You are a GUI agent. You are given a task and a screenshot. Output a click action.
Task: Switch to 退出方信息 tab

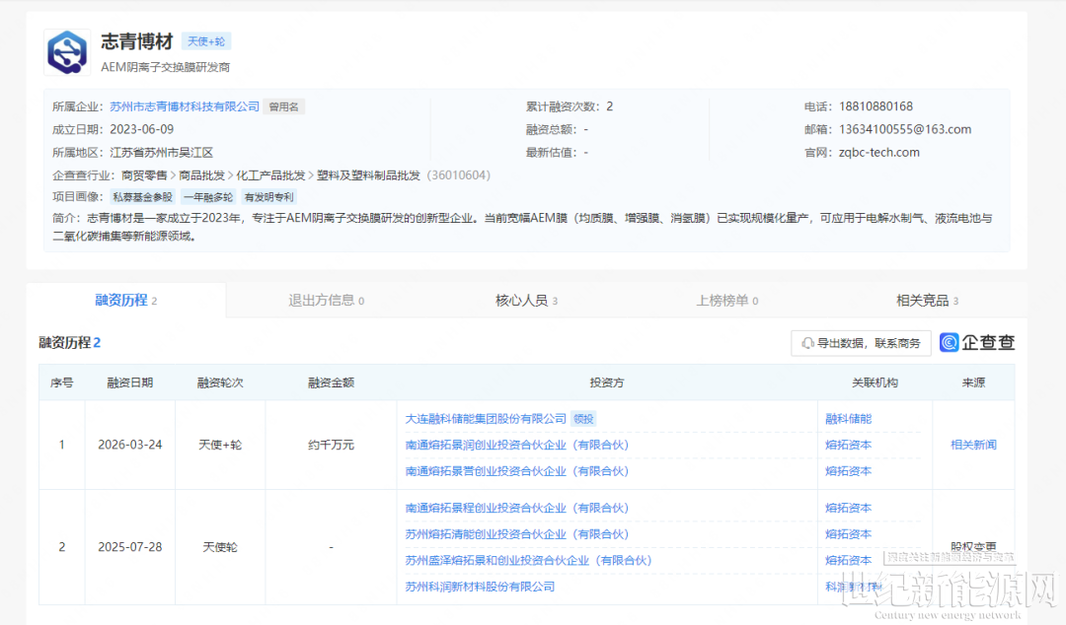[x=326, y=301]
